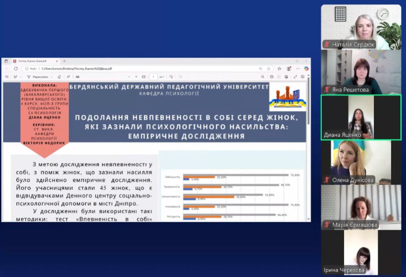Screen dimensions: 406x277
Task: Click the name "ДІАНА ЯЦЕНКО" on the poster
Action: pyautogui.click(x=45, y=117)
